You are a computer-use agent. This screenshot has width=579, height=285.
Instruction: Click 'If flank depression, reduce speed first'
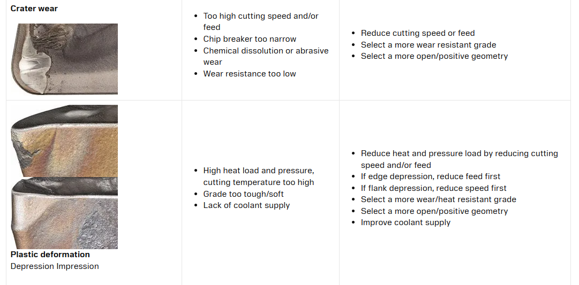(x=433, y=188)
